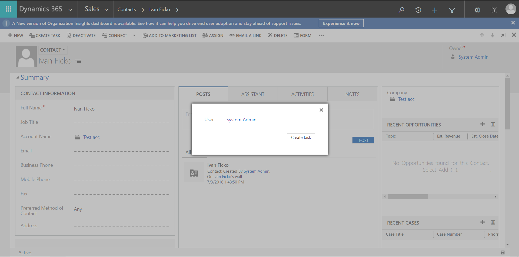Click Experience it now button
This screenshot has width=519, height=257.
click(x=341, y=23)
